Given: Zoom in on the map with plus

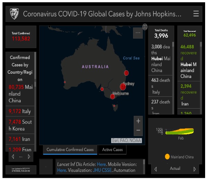Looking at the screenshot, I should (138, 121).
